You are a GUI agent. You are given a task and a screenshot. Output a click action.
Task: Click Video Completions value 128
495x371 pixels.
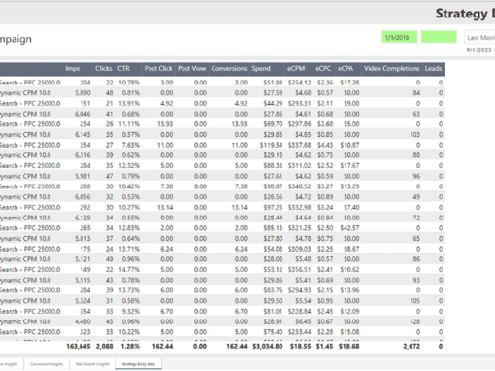point(414,321)
